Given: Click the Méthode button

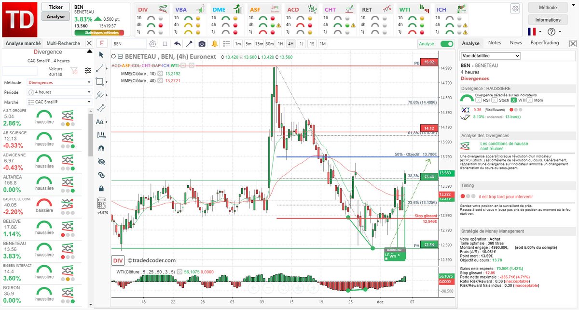Looking at the screenshot, I should click(x=548, y=8).
